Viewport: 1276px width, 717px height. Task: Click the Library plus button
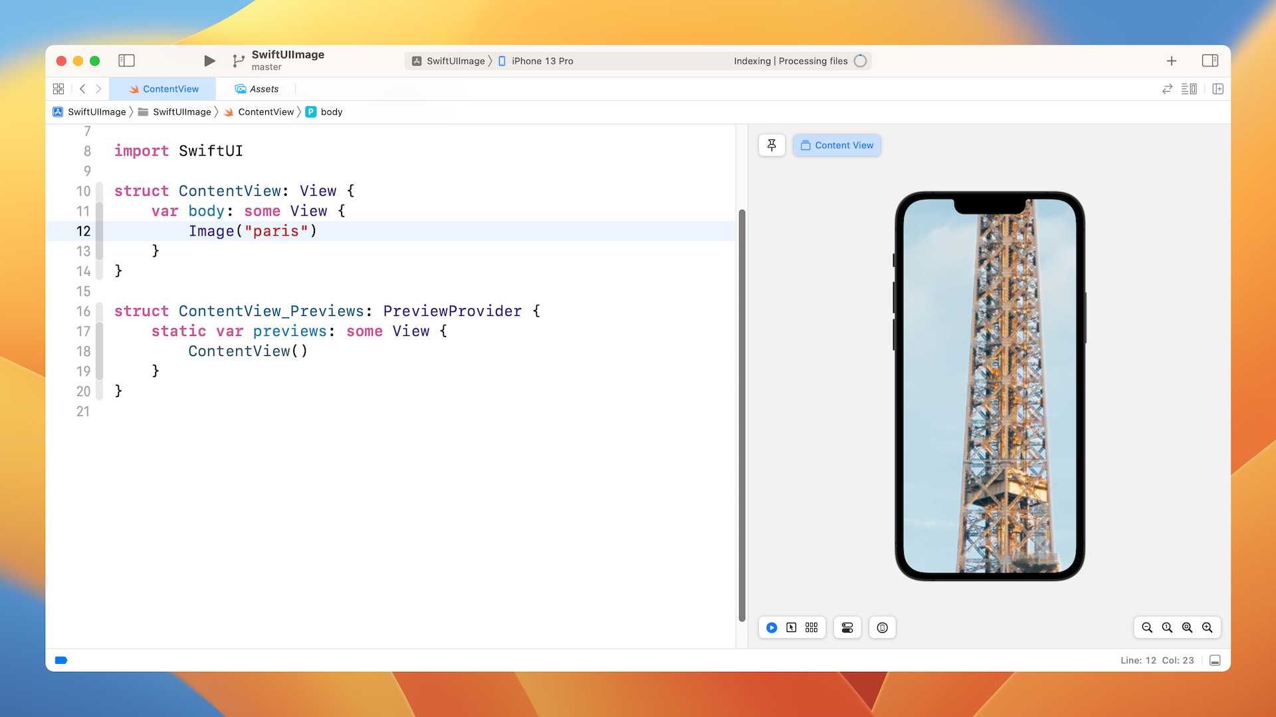pyautogui.click(x=1172, y=61)
